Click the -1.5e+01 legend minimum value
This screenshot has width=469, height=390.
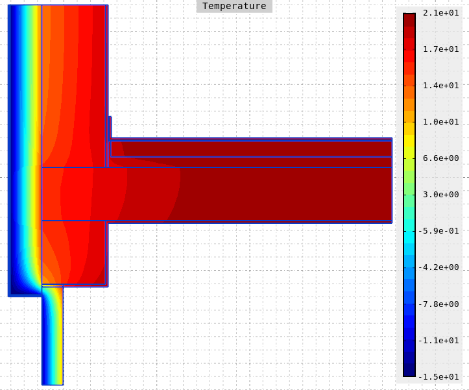(439, 377)
